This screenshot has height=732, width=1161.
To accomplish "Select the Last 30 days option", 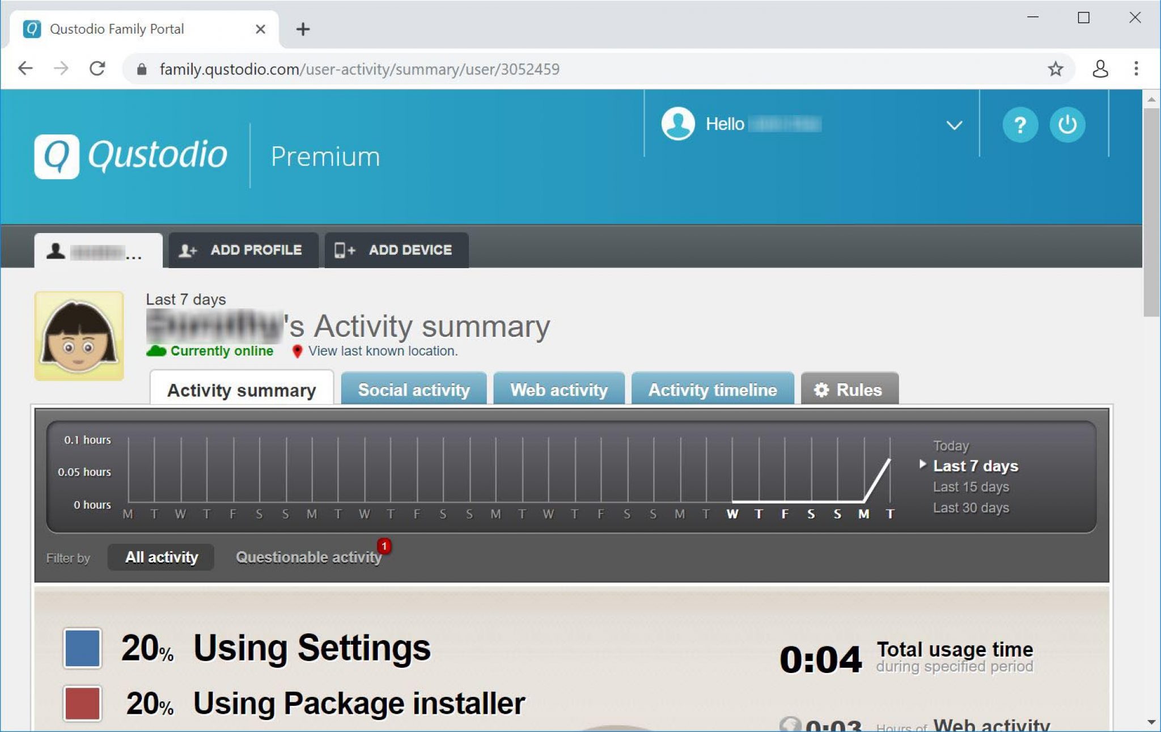I will [x=971, y=506].
